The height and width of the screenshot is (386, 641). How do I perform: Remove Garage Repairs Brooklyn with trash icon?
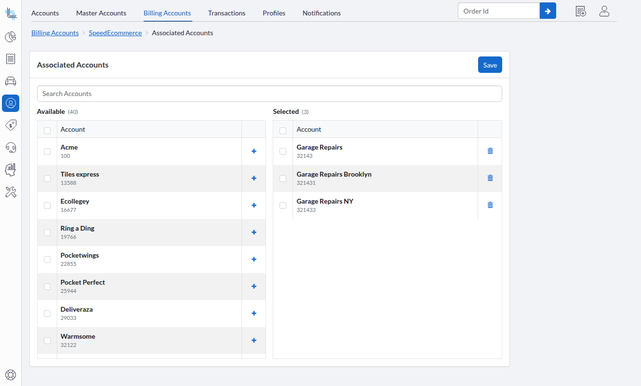(490, 178)
